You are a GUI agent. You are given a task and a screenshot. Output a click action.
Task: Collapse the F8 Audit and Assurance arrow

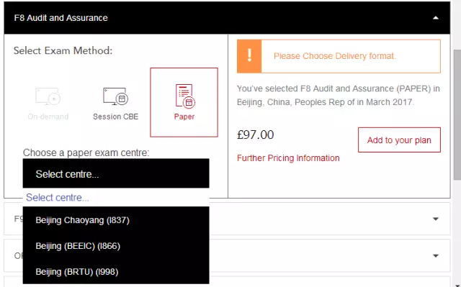436,18
